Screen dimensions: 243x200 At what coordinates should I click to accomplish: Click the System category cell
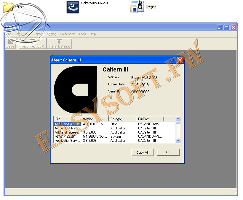tap(116, 136)
